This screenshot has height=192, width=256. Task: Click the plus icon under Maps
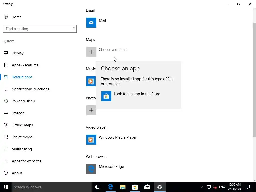91,52
